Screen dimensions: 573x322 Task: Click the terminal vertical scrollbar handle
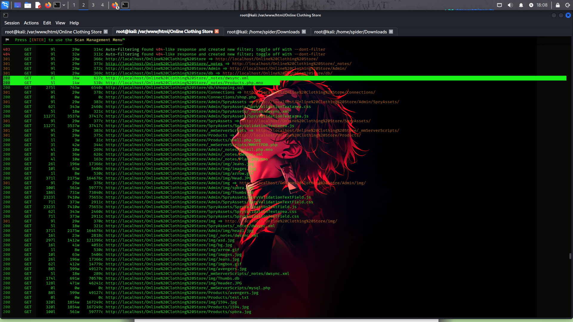(x=570, y=256)
